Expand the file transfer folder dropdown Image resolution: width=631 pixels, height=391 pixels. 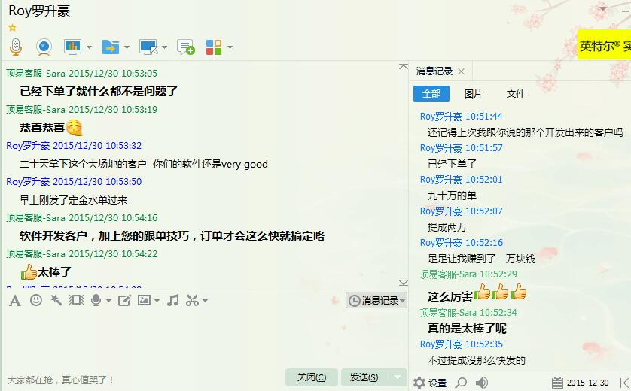coord(127,47)
